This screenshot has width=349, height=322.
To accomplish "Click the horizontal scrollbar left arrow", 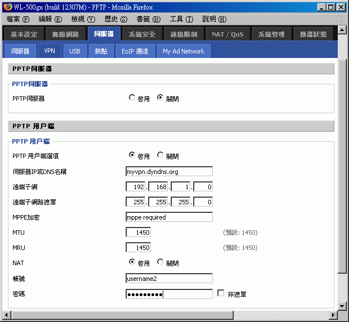I will click(x=6, y=314).
